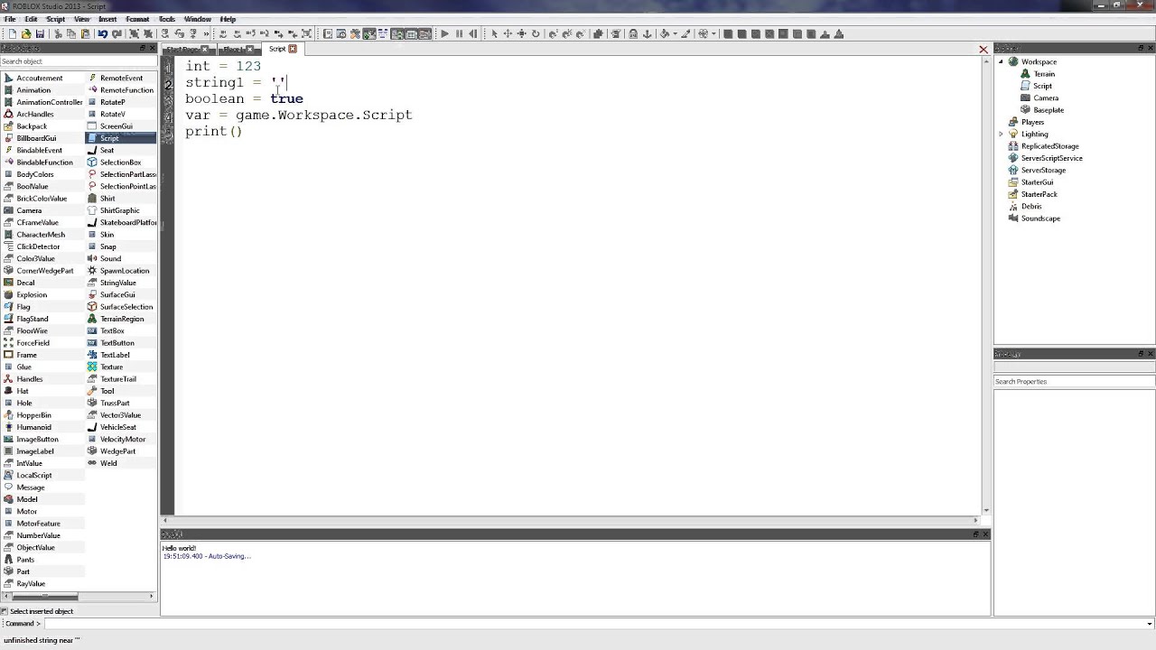Click the New file toolbar icon
1156x650 pixels.
13,34
